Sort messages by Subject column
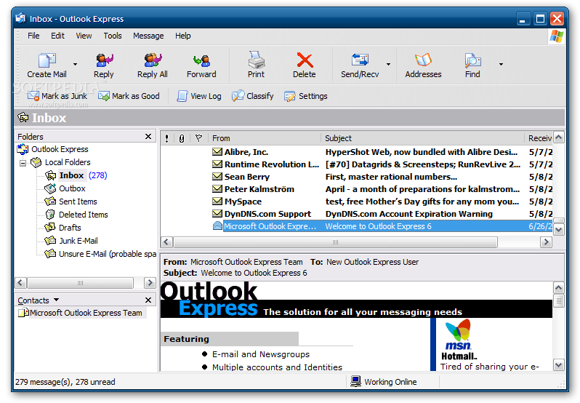This screenshot has height=403, width=580. (x=422, y=138)
